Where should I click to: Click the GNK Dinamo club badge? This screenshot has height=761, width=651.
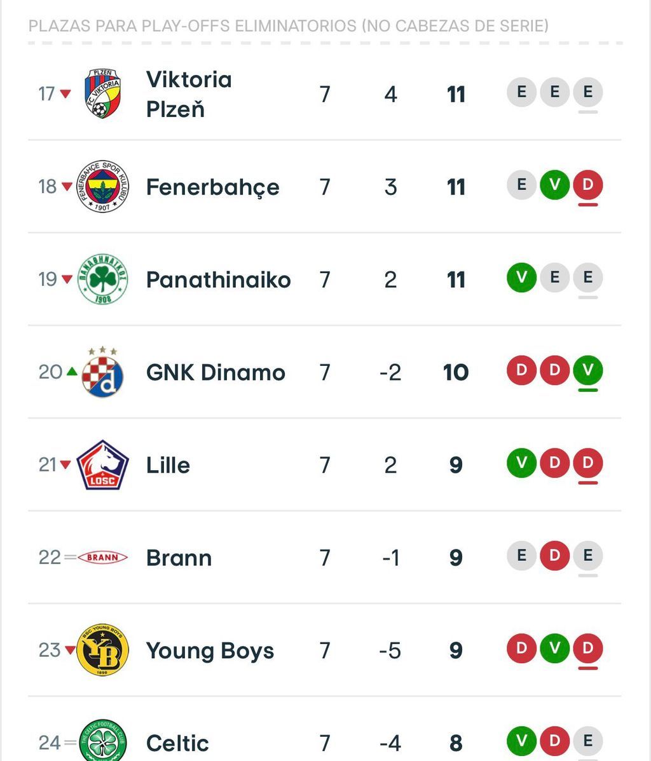(102, 372)
